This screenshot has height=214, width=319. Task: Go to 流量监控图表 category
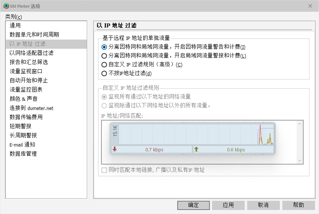point(46,89)
